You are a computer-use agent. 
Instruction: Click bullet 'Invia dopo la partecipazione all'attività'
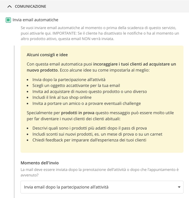[69, 80]
